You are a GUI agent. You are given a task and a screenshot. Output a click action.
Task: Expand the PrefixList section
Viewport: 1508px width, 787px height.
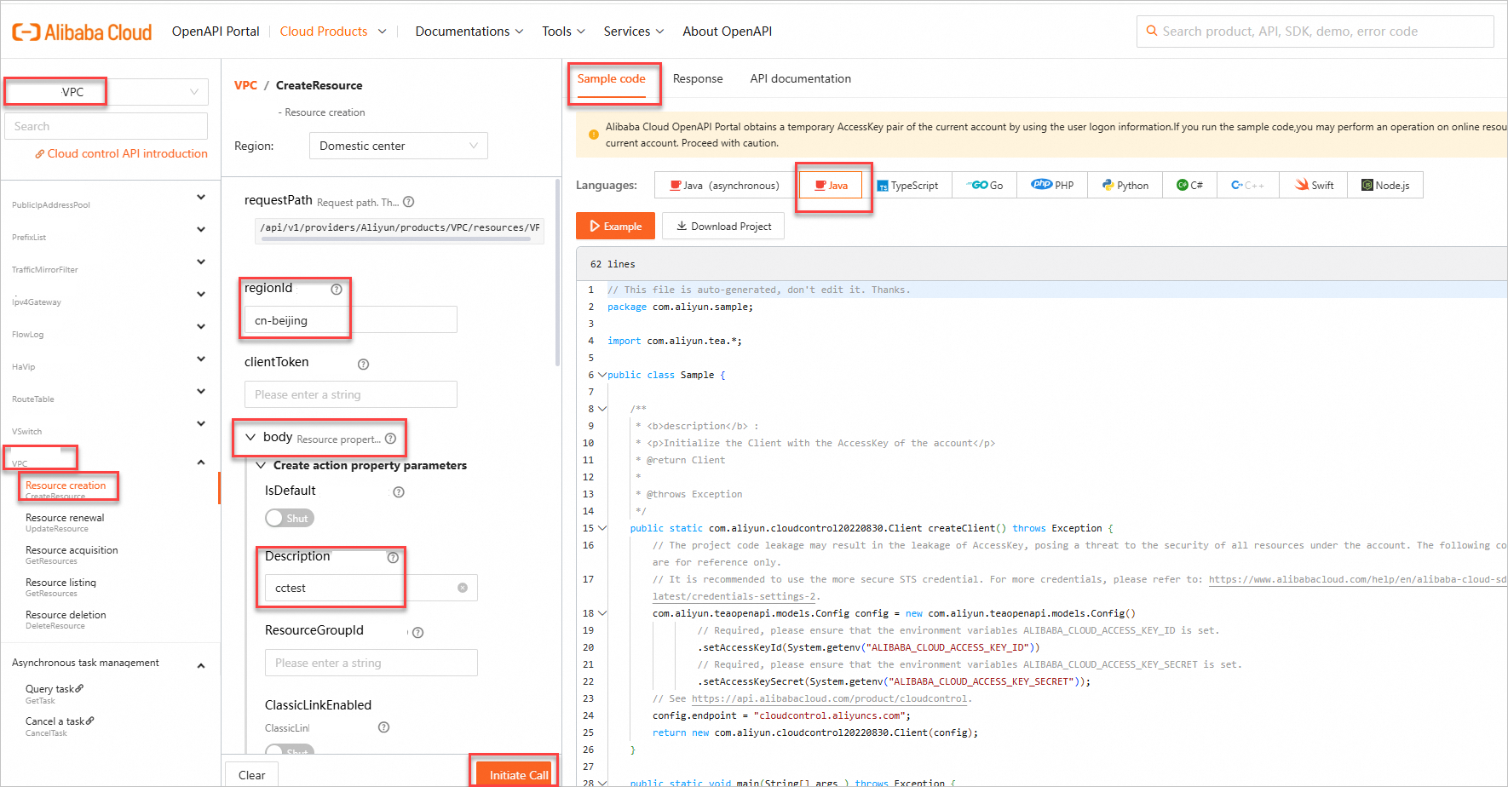click(x=201, y=230)
